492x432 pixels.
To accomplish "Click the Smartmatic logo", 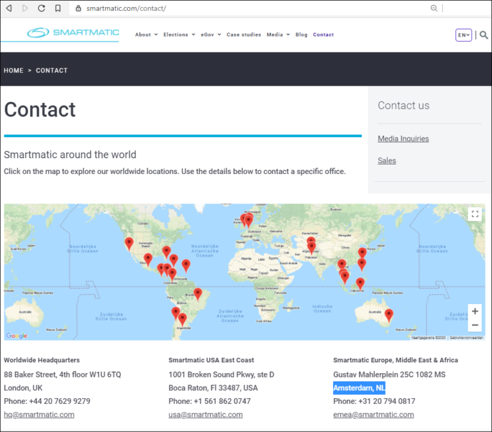I will click(x=72, y=33).
